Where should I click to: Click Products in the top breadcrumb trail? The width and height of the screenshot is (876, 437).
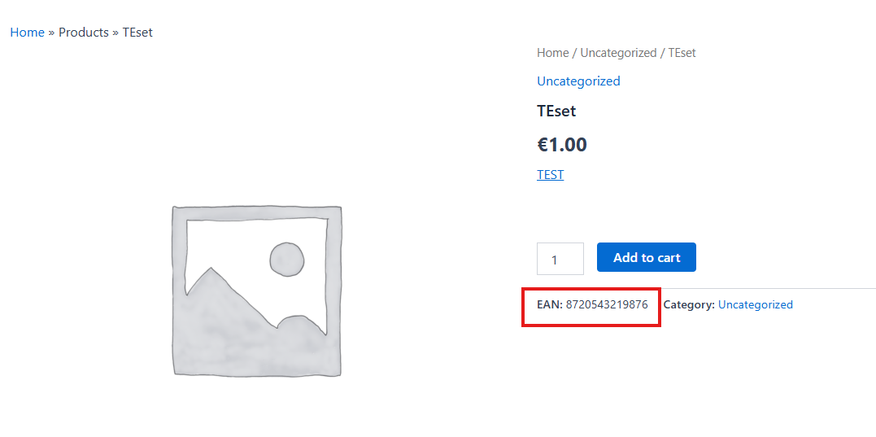coord(84,33)
